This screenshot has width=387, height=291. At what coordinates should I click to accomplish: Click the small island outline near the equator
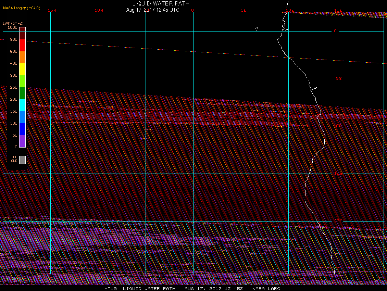[x=256, y=29]
